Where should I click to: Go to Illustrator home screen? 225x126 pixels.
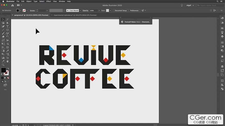tap(13, 5)
